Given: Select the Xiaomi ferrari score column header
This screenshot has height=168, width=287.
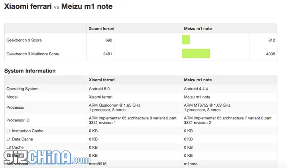Looking at the screenshot, I should [x=101, y=29].
